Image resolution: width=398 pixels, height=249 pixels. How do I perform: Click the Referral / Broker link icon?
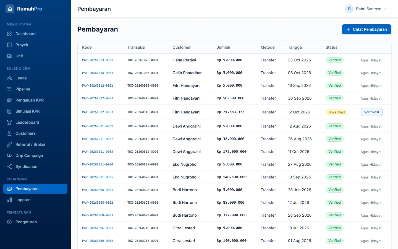(9, 144)
